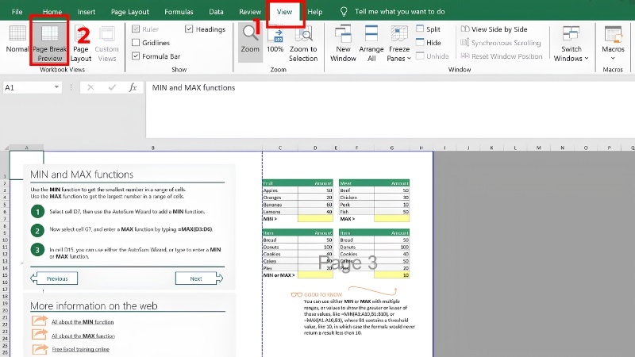Viewport: 635px width, 357px height.
Task: Set zoom to 100%
Action: [275, 39]
